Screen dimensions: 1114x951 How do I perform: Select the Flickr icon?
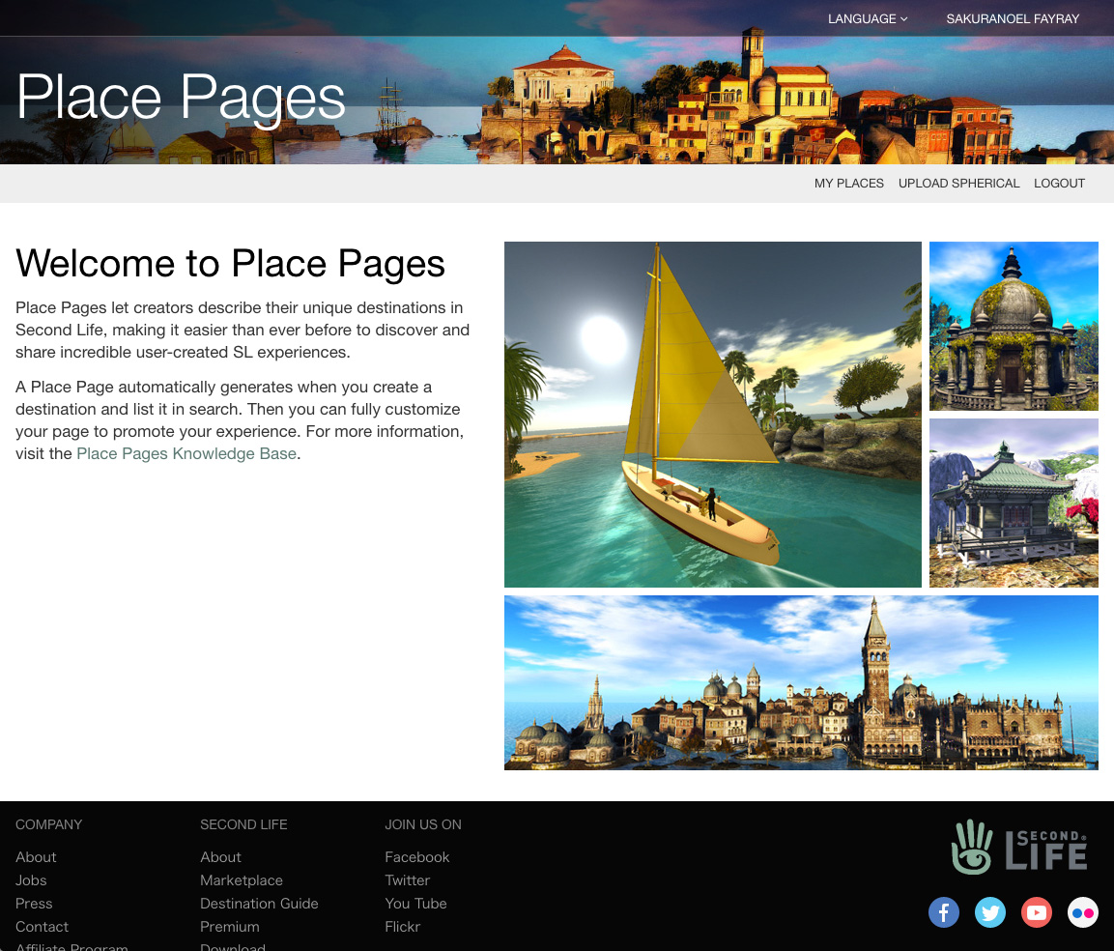point(1083,912)
